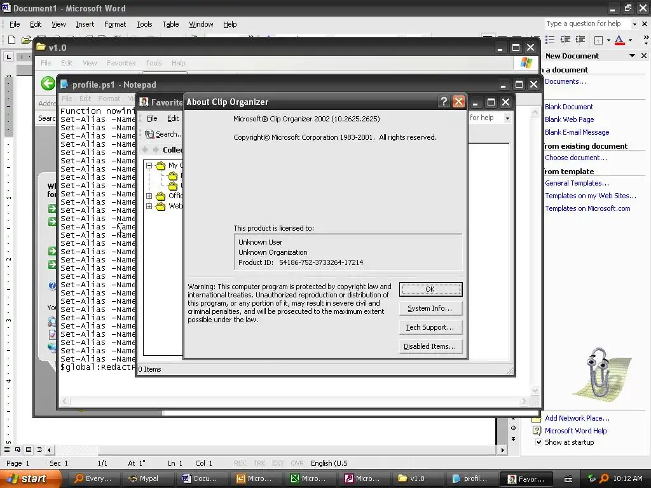
Task: Open Word's Format menu
Action: click(x=114, y=24)
